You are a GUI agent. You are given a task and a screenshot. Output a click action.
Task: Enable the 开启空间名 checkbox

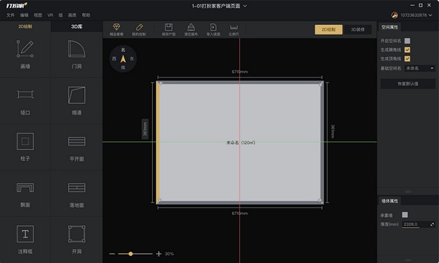pos(408,41)
